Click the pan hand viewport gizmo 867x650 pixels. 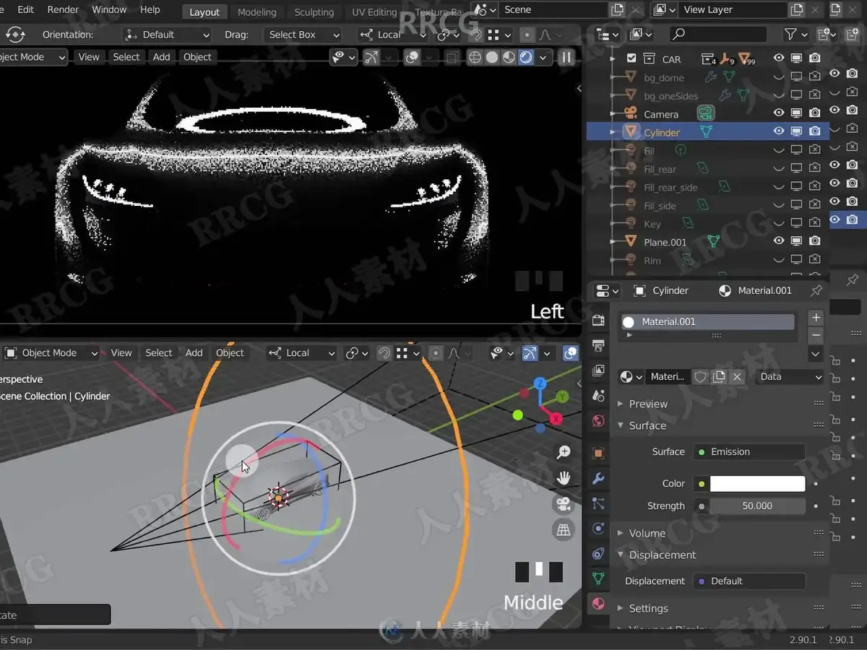[x=564, y=478]
